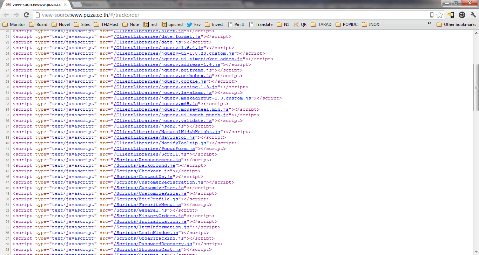
Task: Open the jquery.cookie.js link
Action: click(x=160, y=81)
